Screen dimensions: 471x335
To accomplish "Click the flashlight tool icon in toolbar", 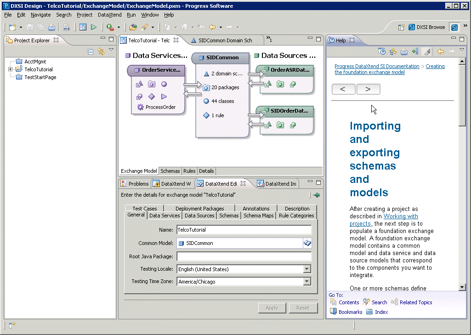I will click(144, 27).
